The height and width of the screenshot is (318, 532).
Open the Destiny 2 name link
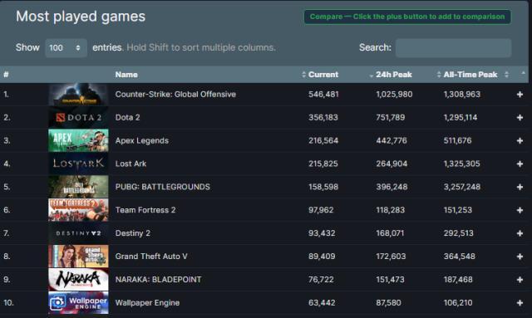[133, 233]
